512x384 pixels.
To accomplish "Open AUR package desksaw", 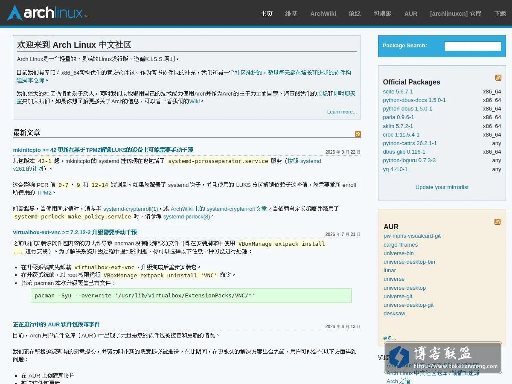I will [x=394, y=314].
